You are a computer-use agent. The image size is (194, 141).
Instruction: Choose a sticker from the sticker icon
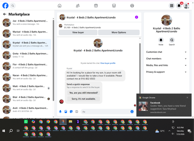tap(71, 112)
